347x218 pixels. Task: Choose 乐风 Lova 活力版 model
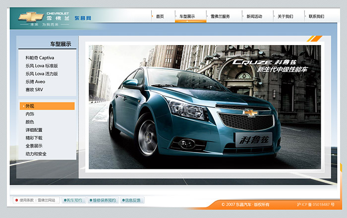pos(42,74)
